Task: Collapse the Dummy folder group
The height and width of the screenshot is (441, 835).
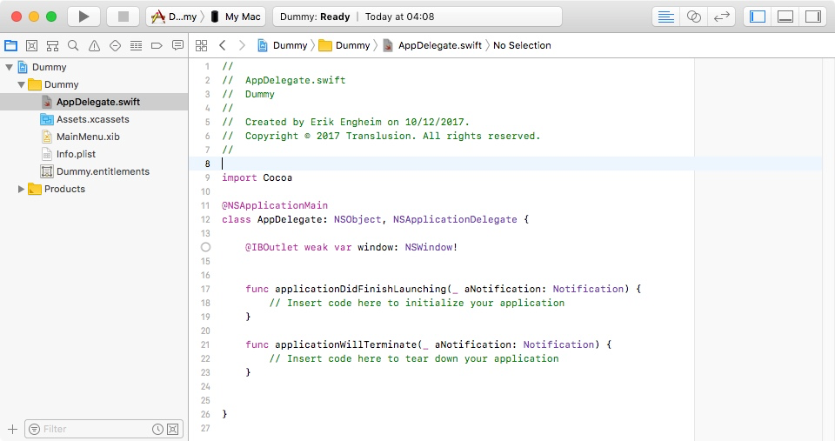Action: click(x=21, y=84)
